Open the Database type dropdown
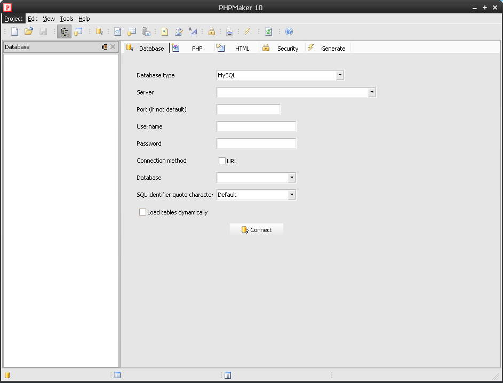This screenshot has height=383, width=503. [340, 75]
